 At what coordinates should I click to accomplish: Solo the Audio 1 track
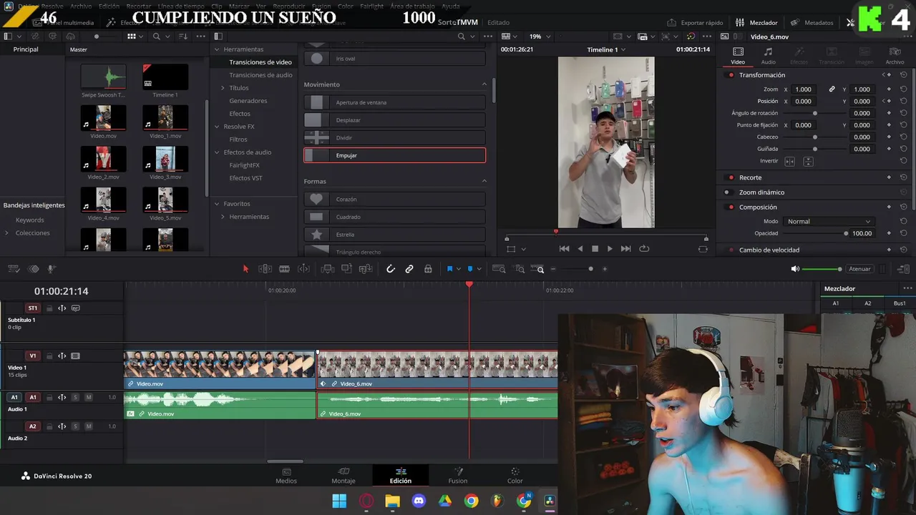pos(75,397)
